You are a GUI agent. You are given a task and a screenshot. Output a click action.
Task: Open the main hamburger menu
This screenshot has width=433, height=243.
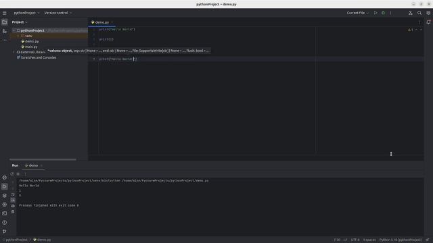(5, 13)
